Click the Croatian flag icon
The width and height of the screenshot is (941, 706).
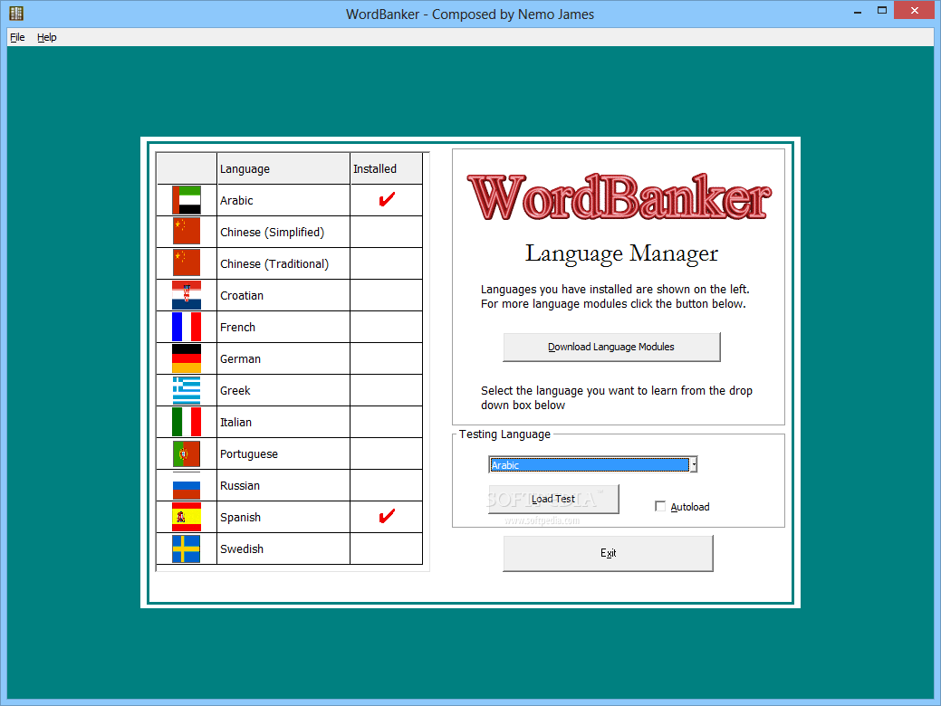tap(186, 295)
